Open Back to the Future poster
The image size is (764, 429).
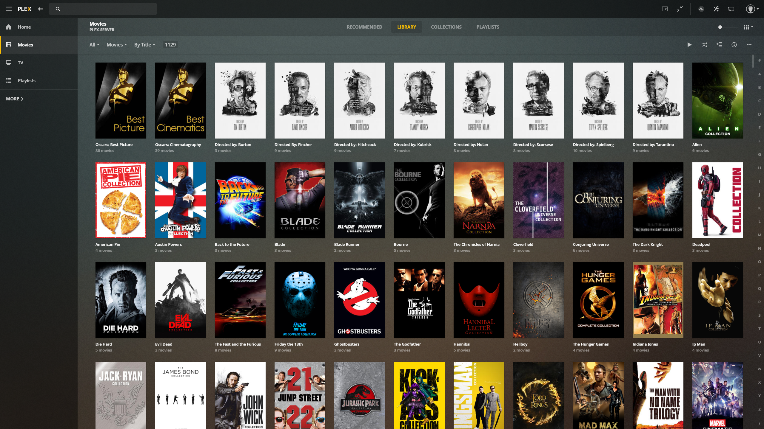240,200
